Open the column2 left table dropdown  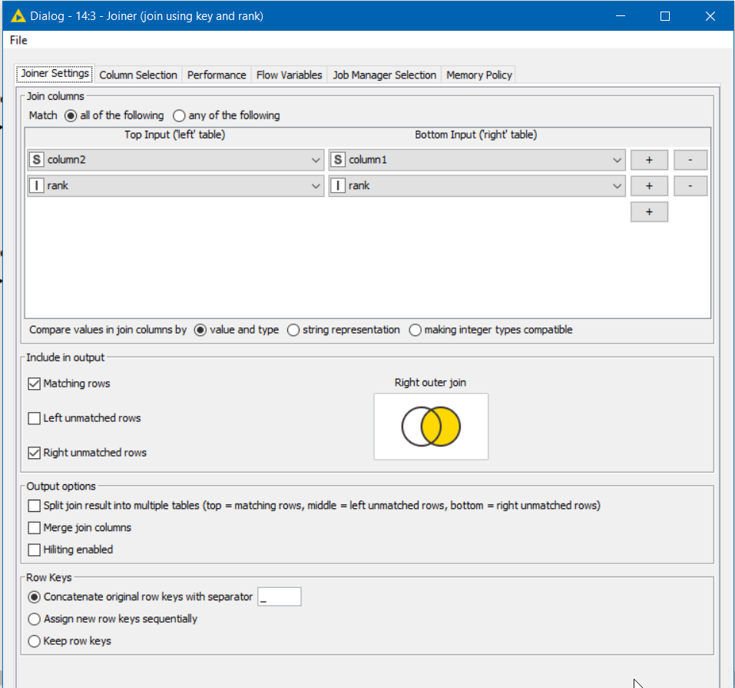pos(175,160)
